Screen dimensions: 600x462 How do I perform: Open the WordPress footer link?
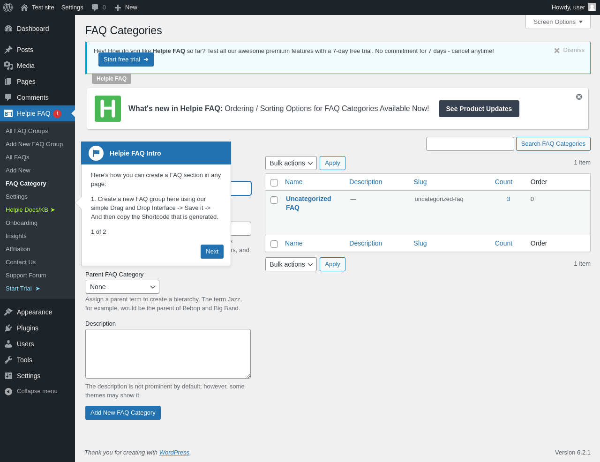coord(174,453)
